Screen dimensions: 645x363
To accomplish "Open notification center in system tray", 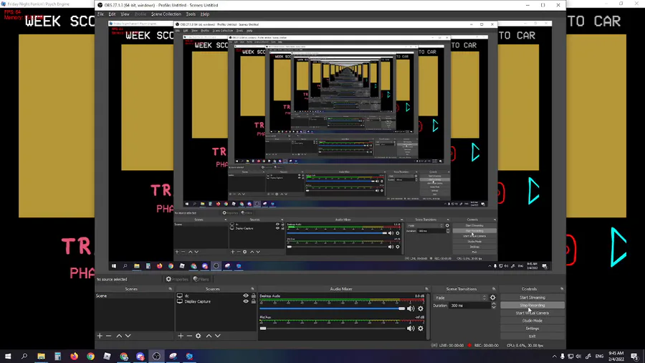I will [635, 357].
